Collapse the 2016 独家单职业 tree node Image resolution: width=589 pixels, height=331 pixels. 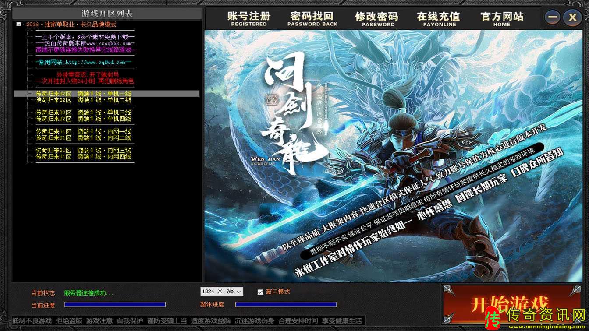click(18, 25)
